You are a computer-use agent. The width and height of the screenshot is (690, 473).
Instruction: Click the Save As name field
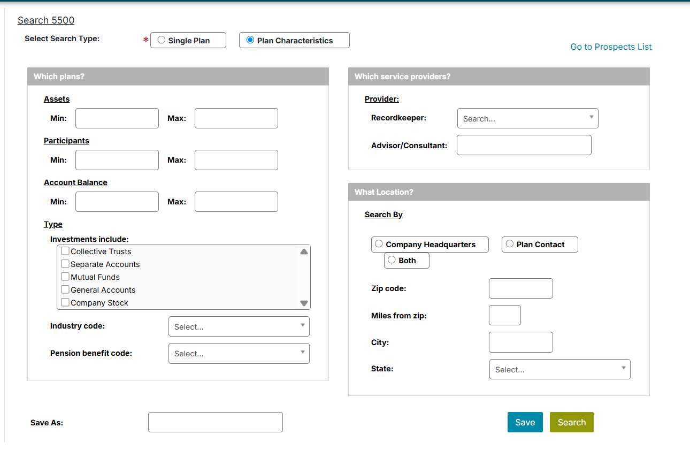(215, 422)
